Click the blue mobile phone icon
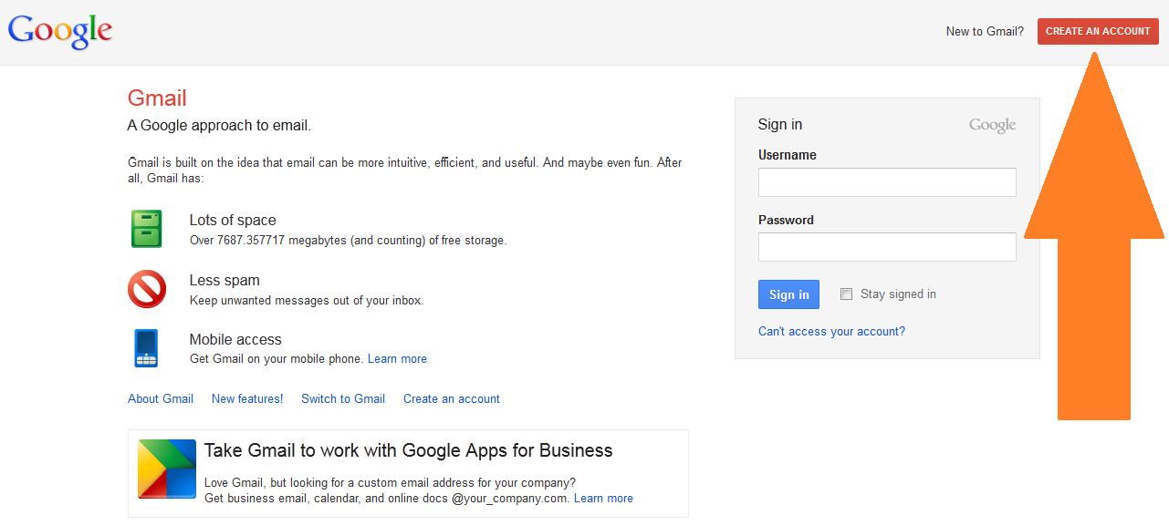 [x=146, y=348]
